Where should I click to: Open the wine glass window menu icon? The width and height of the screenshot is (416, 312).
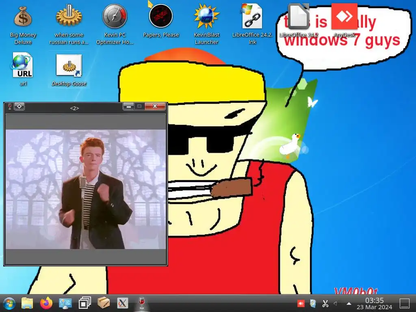click(x=10, y=106)
